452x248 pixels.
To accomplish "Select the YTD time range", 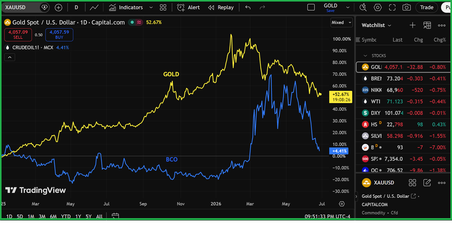I will click(66, 216).
